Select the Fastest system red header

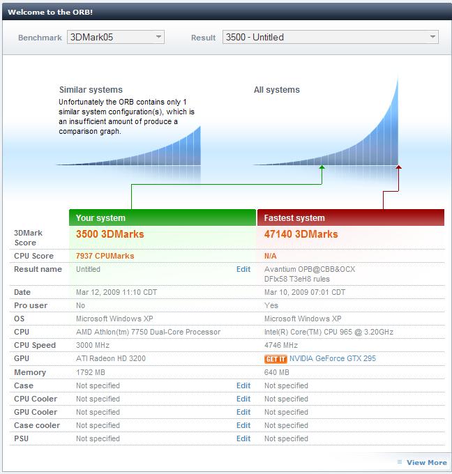[x=351, y=217]
